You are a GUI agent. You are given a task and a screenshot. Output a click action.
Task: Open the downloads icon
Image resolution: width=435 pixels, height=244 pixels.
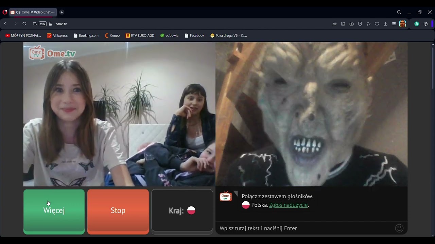point(386,24)
